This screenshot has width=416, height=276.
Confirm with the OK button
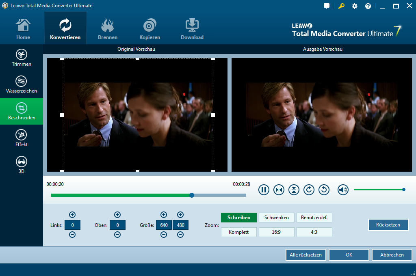[349, 255]
